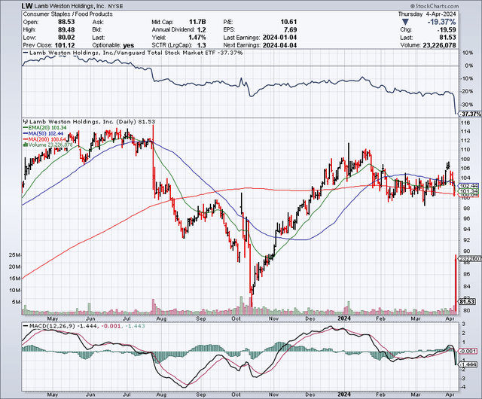Click the Last Earnings date 2024-01-04
This screenshot has height=399, width=482.
279,38
